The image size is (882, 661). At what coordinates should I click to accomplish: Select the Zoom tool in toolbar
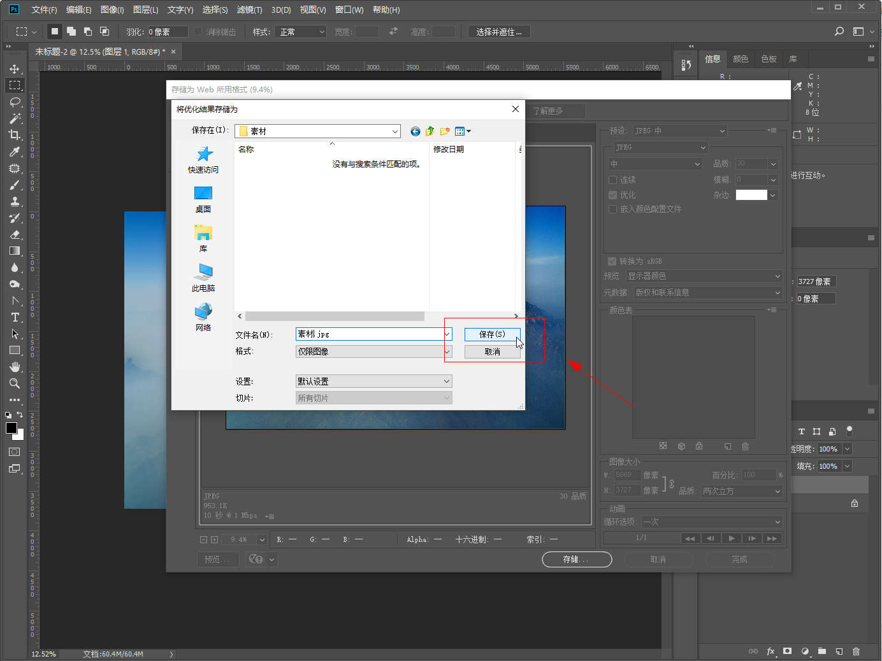click(x=15, y=383)
